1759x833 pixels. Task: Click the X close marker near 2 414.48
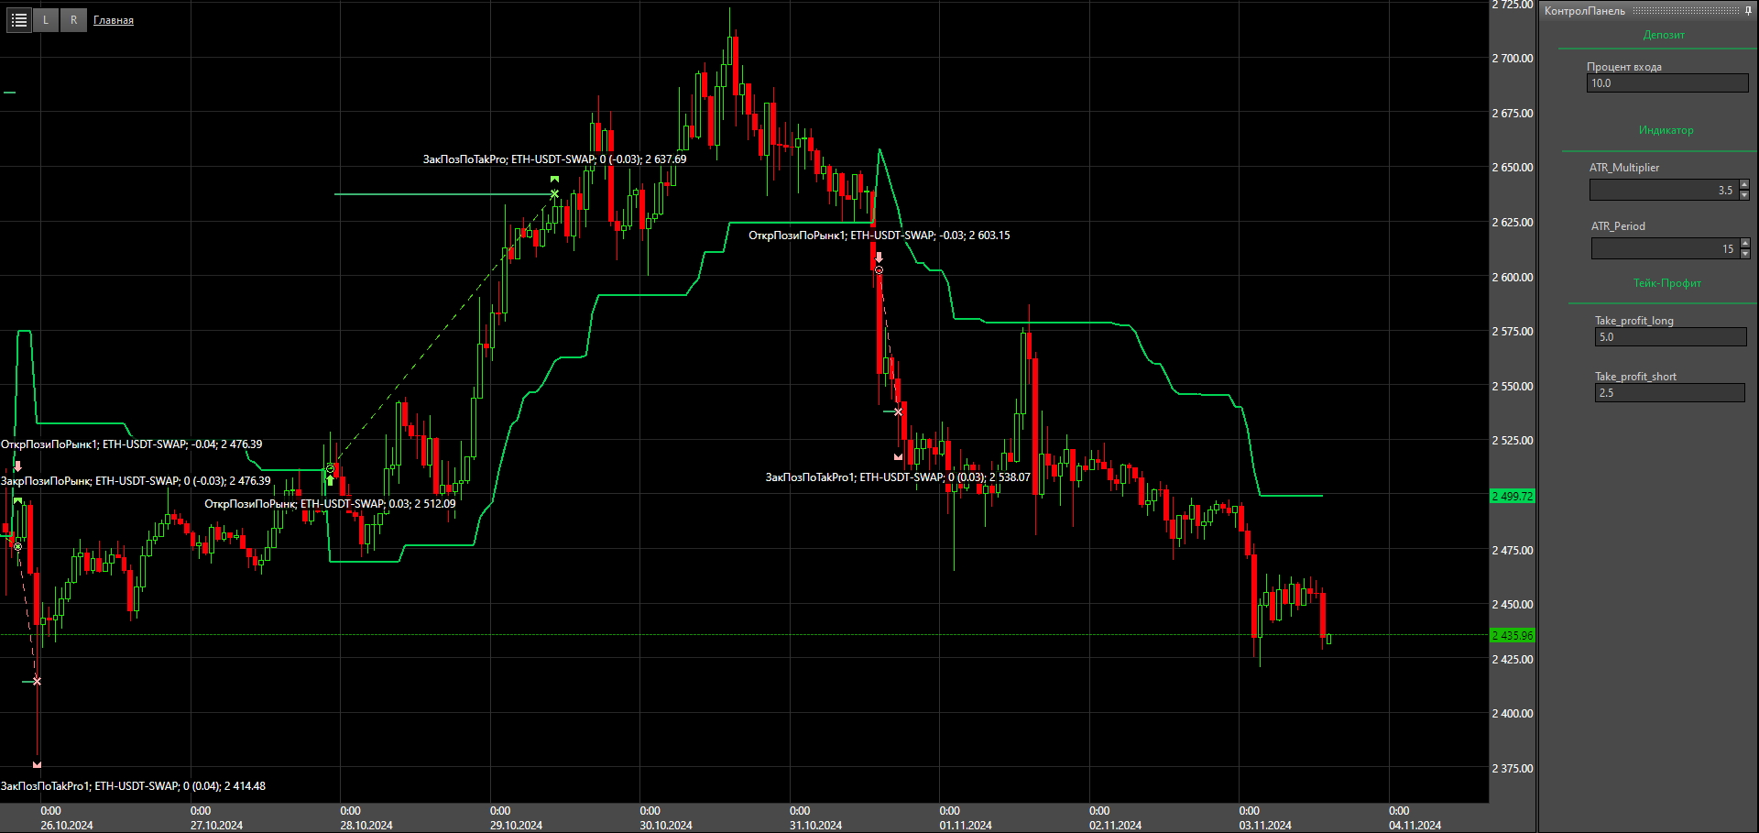[x=37, y=681]
